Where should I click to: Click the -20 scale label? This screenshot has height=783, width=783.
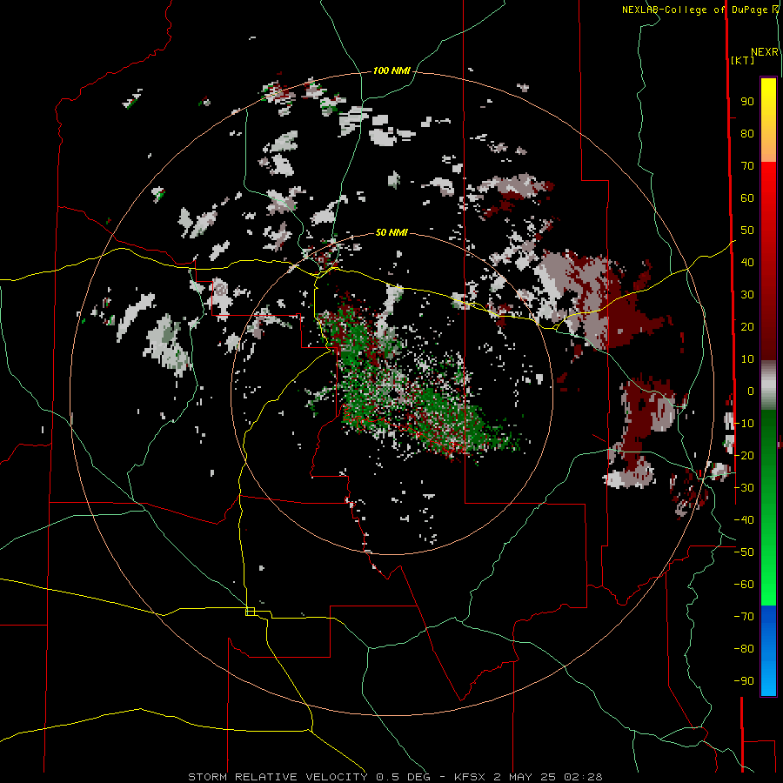(744, 456)
